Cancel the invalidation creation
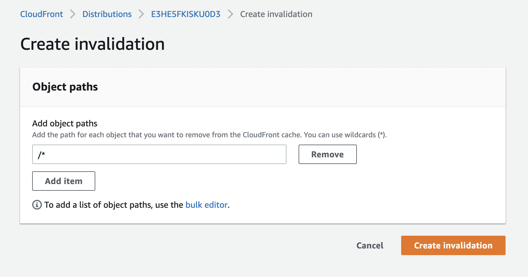 370,245
